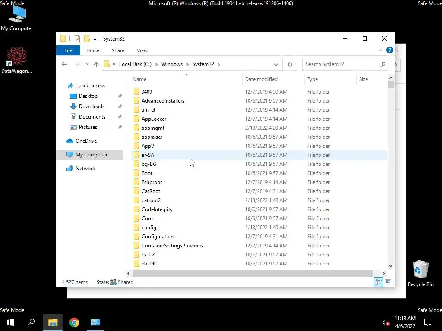Screen dimensions: 442x331
Task: Open the File menu
Action: [x=68, y=50]
